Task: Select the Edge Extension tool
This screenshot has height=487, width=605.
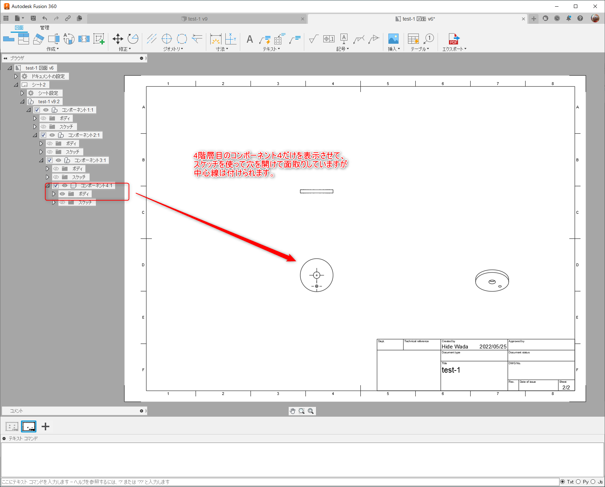Action: pyautogui.click(x=197, y=39)
